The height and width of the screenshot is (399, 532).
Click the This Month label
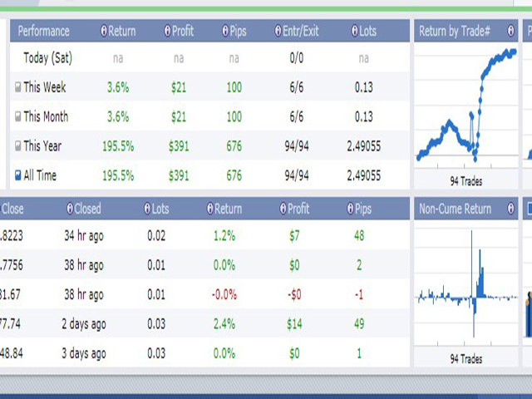[x=46, y=116]
